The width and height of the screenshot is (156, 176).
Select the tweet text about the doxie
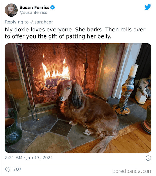(75, 33)
